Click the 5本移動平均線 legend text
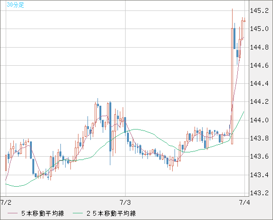The width and height of the screenshot is (273, 220). (43, 213)
